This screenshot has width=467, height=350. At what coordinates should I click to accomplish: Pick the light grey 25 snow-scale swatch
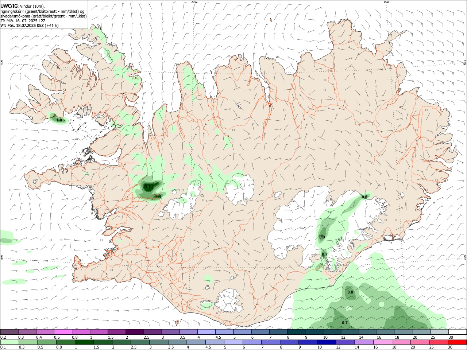point(440,332)
